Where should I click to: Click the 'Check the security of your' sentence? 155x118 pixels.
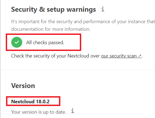coord(39,56)
